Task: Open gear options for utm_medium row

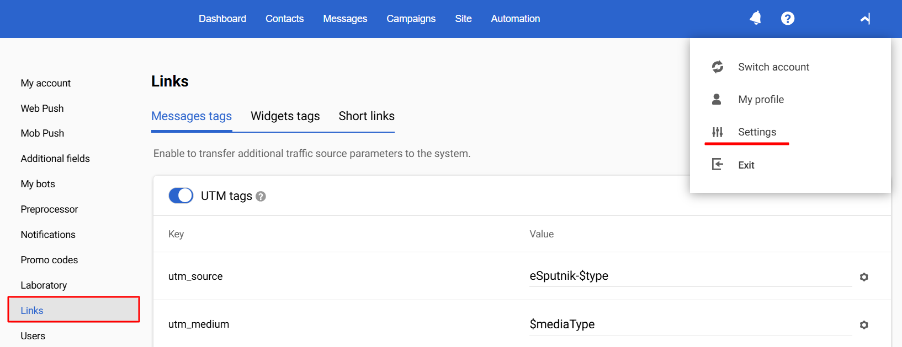Action: [x=864, y=325]
